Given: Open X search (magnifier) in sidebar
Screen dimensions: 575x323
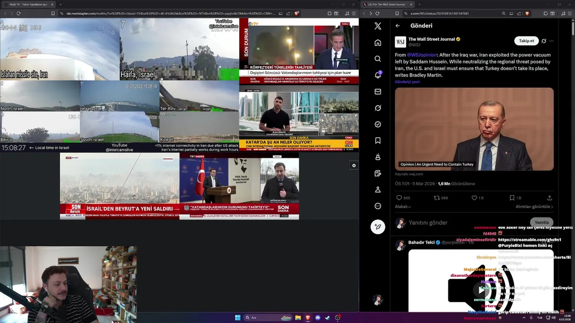Looking at the screenshot, I should (x=378, y=59).
